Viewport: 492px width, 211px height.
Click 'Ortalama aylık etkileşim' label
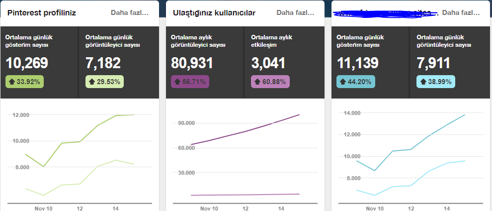(x=272, y=41)
